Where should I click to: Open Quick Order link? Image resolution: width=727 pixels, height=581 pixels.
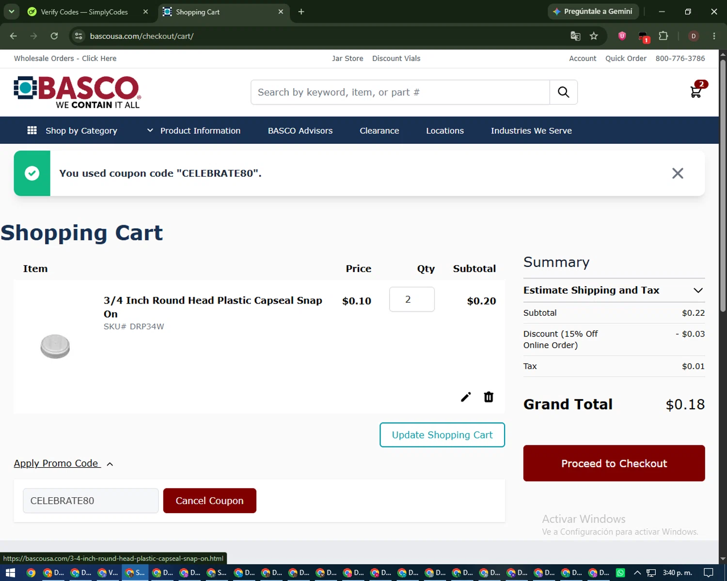(626, 58)
